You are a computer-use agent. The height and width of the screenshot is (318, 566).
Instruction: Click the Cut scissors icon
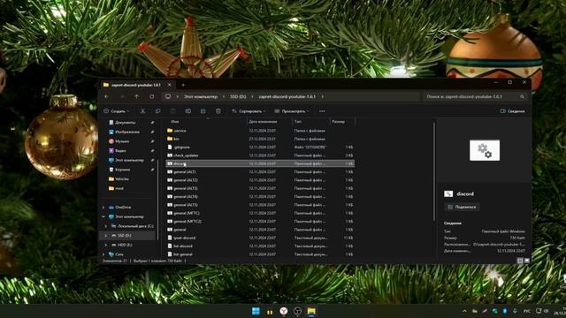click(142, 111)
